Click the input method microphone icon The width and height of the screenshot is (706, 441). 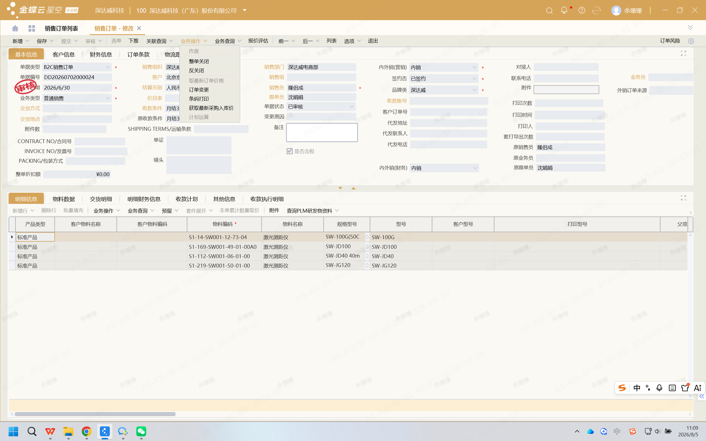[x=659, y=388]
